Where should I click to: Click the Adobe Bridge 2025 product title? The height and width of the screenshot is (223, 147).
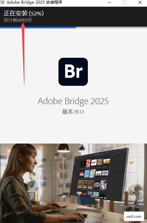tap(73, 101)
